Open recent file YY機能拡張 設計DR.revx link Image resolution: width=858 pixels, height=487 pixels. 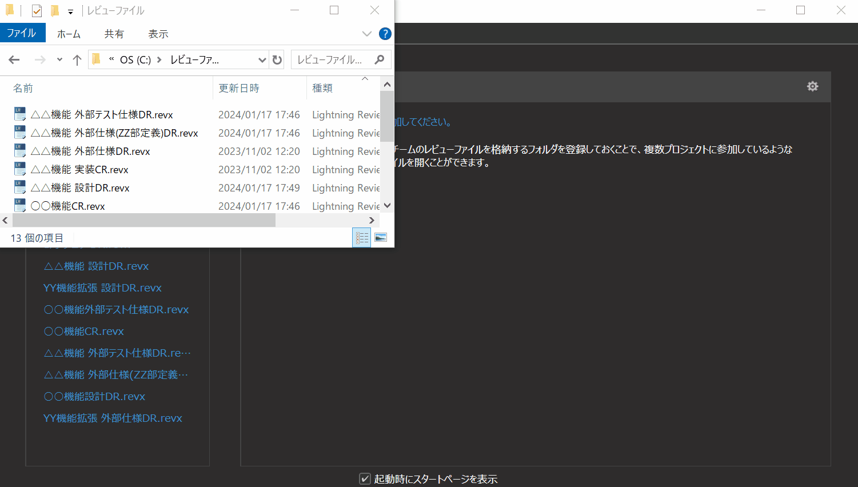point(102,288)
